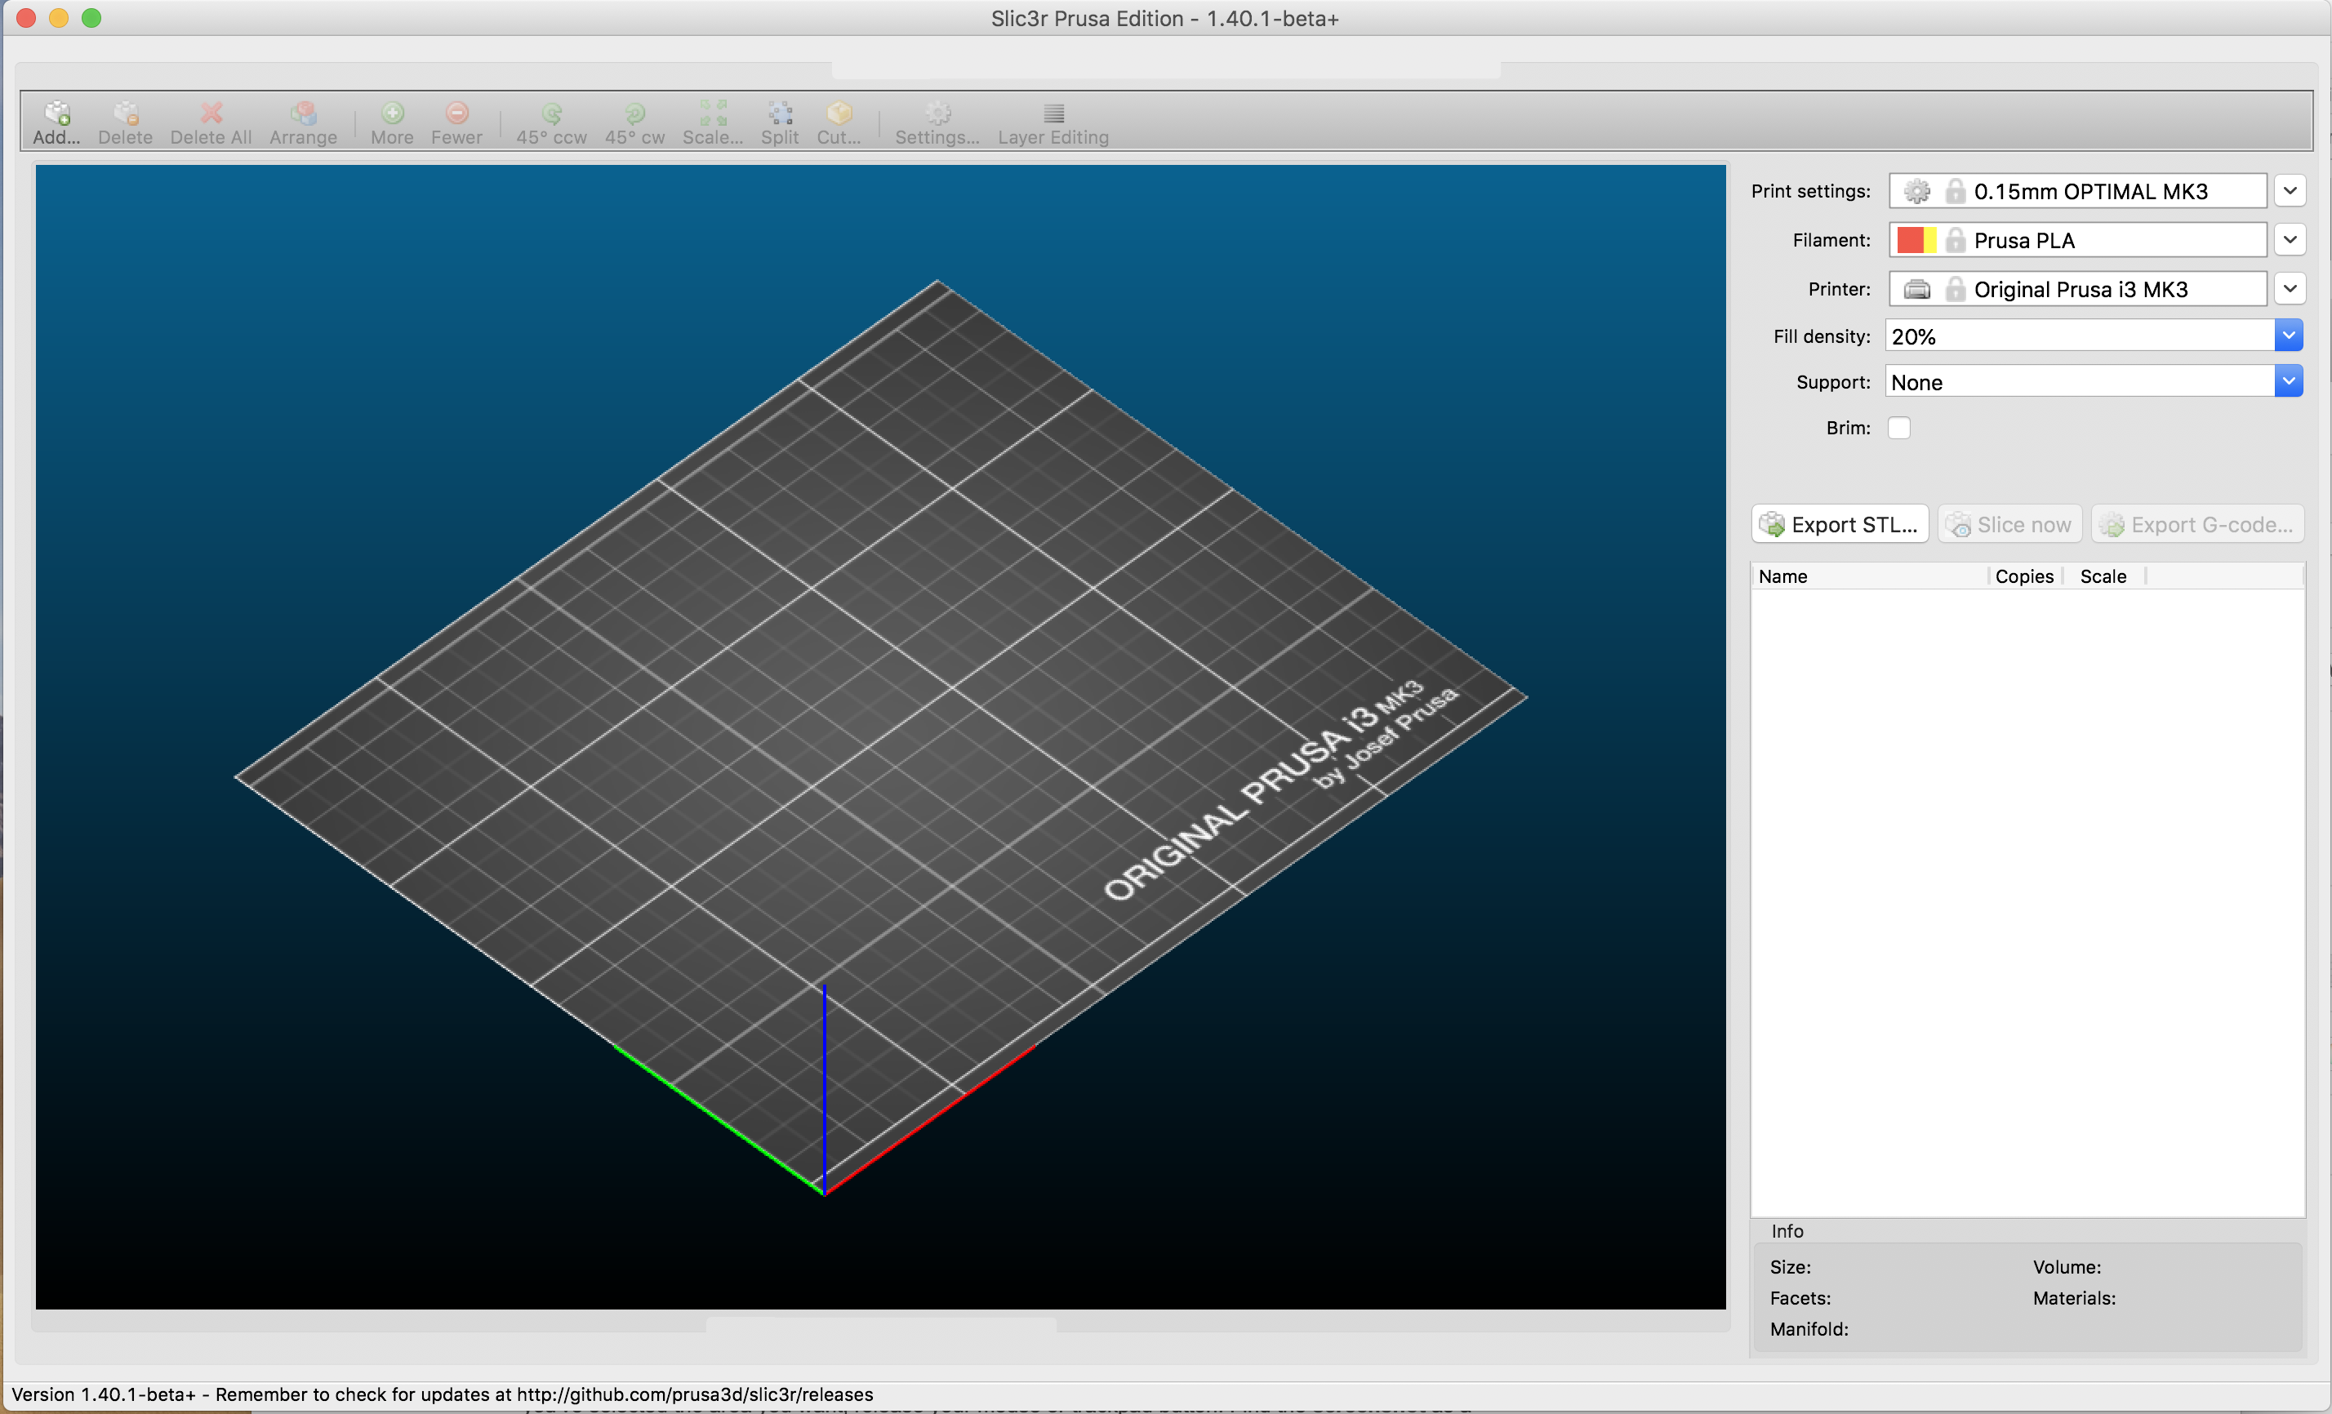Split the model into parts
Screen dimensions: 2332x1414
(x=779, y=121)
